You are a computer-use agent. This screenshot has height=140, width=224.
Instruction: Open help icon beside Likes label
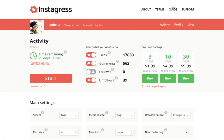(109, 53)
